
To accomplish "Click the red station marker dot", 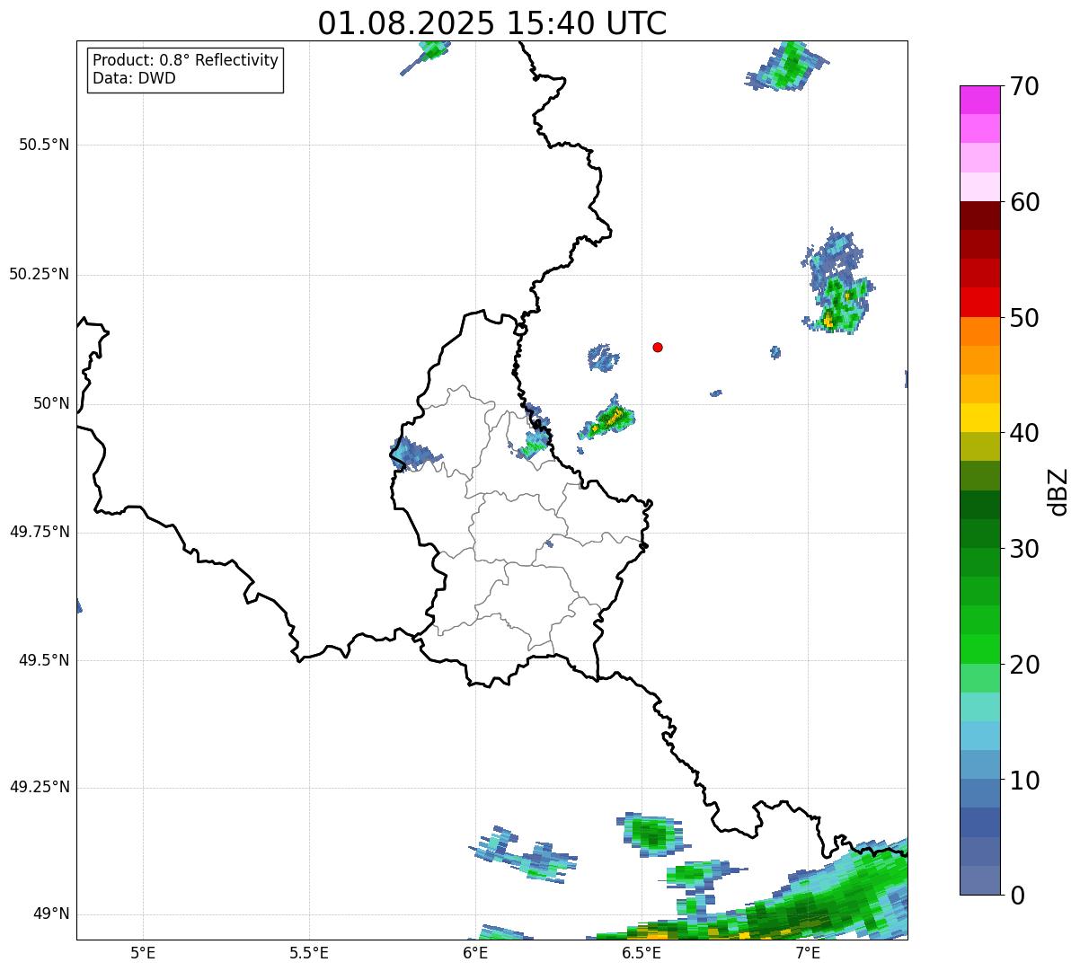I will (x=658, y=347).
